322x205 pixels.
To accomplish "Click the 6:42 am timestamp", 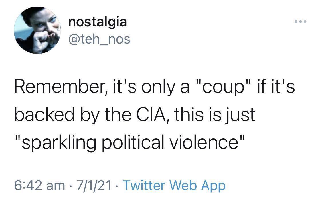I will click(39, 185).
